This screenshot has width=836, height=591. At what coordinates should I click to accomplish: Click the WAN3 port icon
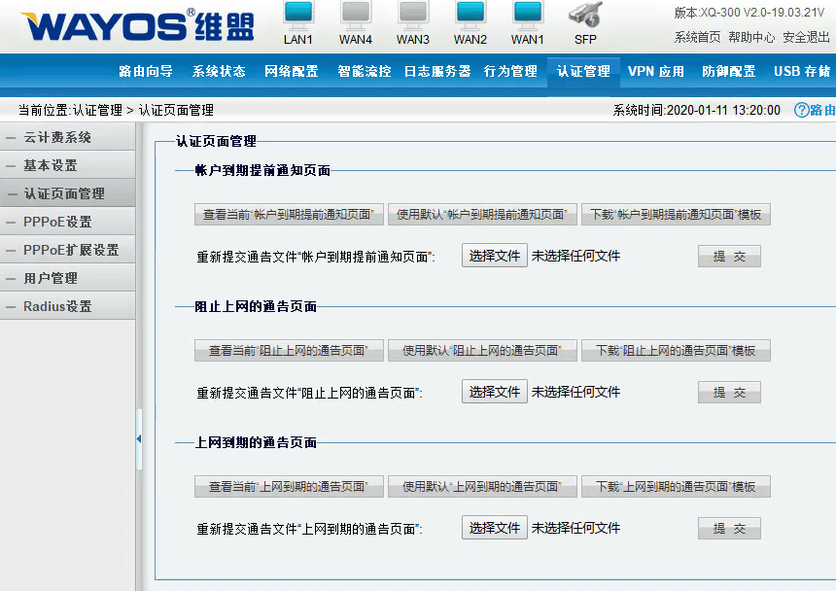[413, 14]
